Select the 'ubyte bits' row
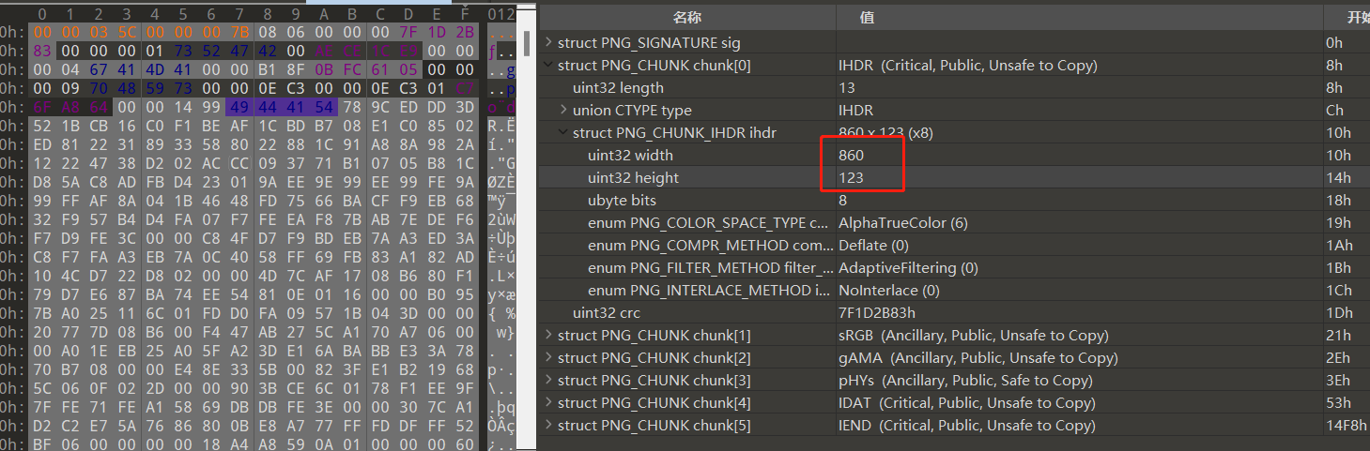The height and width of the screenshot is (451, 1370). [x=954, y=200]
